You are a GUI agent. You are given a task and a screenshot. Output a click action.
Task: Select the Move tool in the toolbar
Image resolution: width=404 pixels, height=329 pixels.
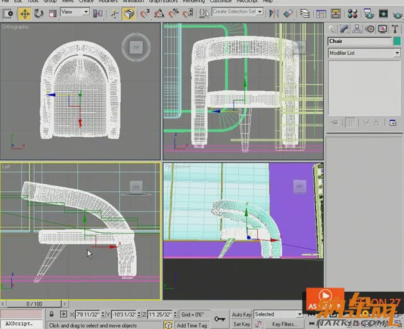click(24, 13)
